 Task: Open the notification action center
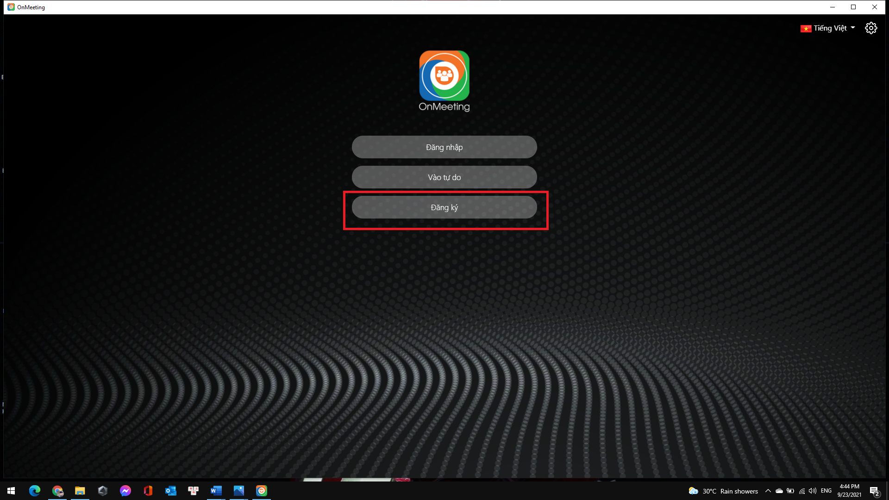874,491
